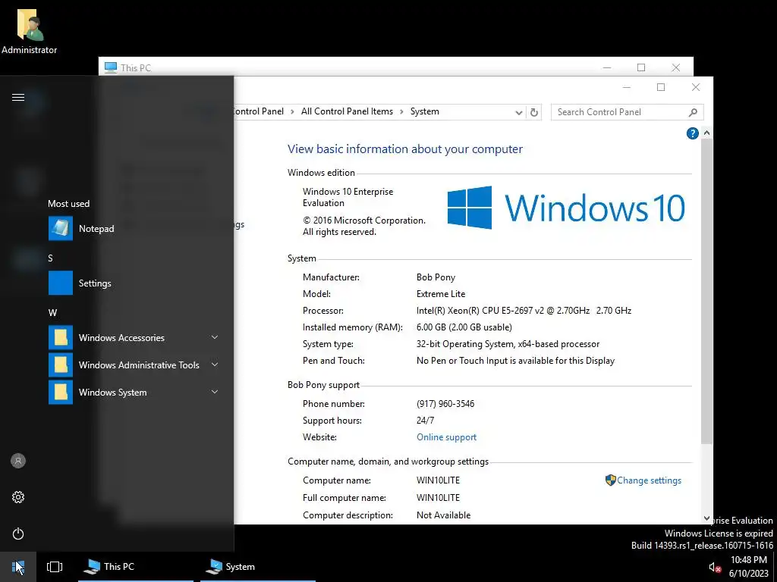Screen dimensions: 777x582
Task: Switch to This PC taskbar button
Action: [x=136, y=567]
